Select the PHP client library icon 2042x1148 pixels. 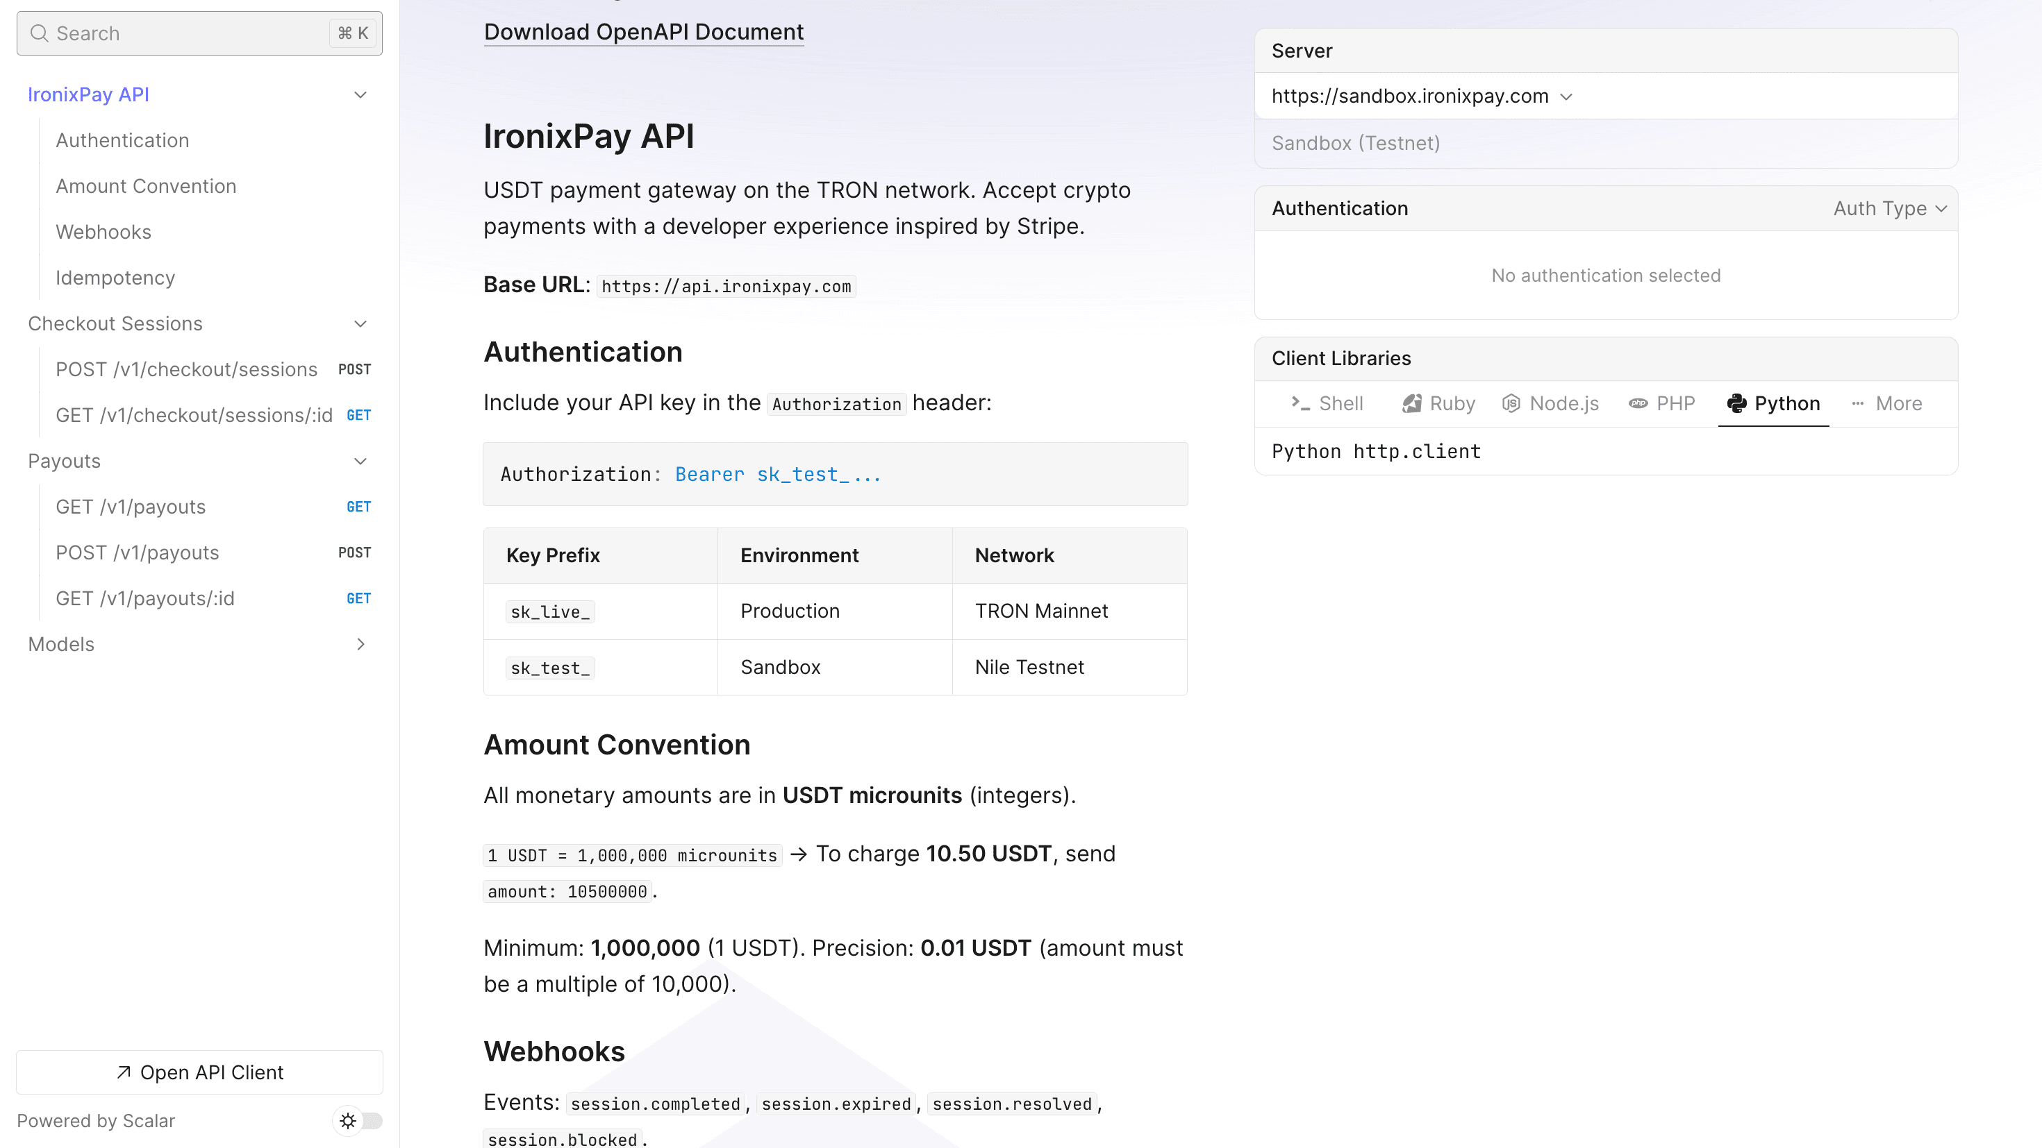pyautogui.click(x=1638, y=403)
